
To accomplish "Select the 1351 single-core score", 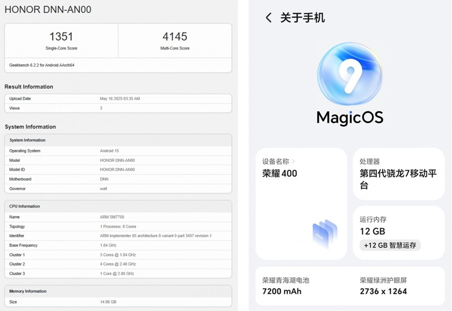I will 61,37.
